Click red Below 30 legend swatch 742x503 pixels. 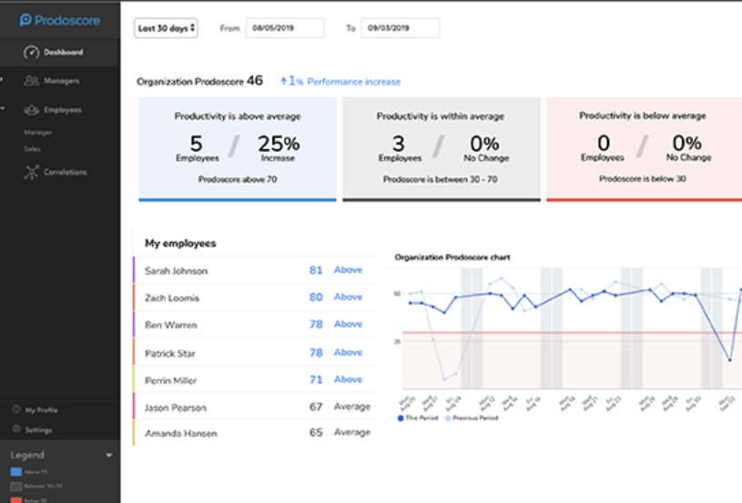[16, 500]
